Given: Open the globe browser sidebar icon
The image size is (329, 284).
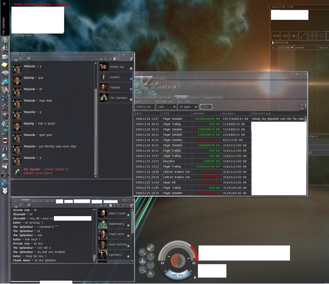Looking at the screenshot, I should click(5, 157).
